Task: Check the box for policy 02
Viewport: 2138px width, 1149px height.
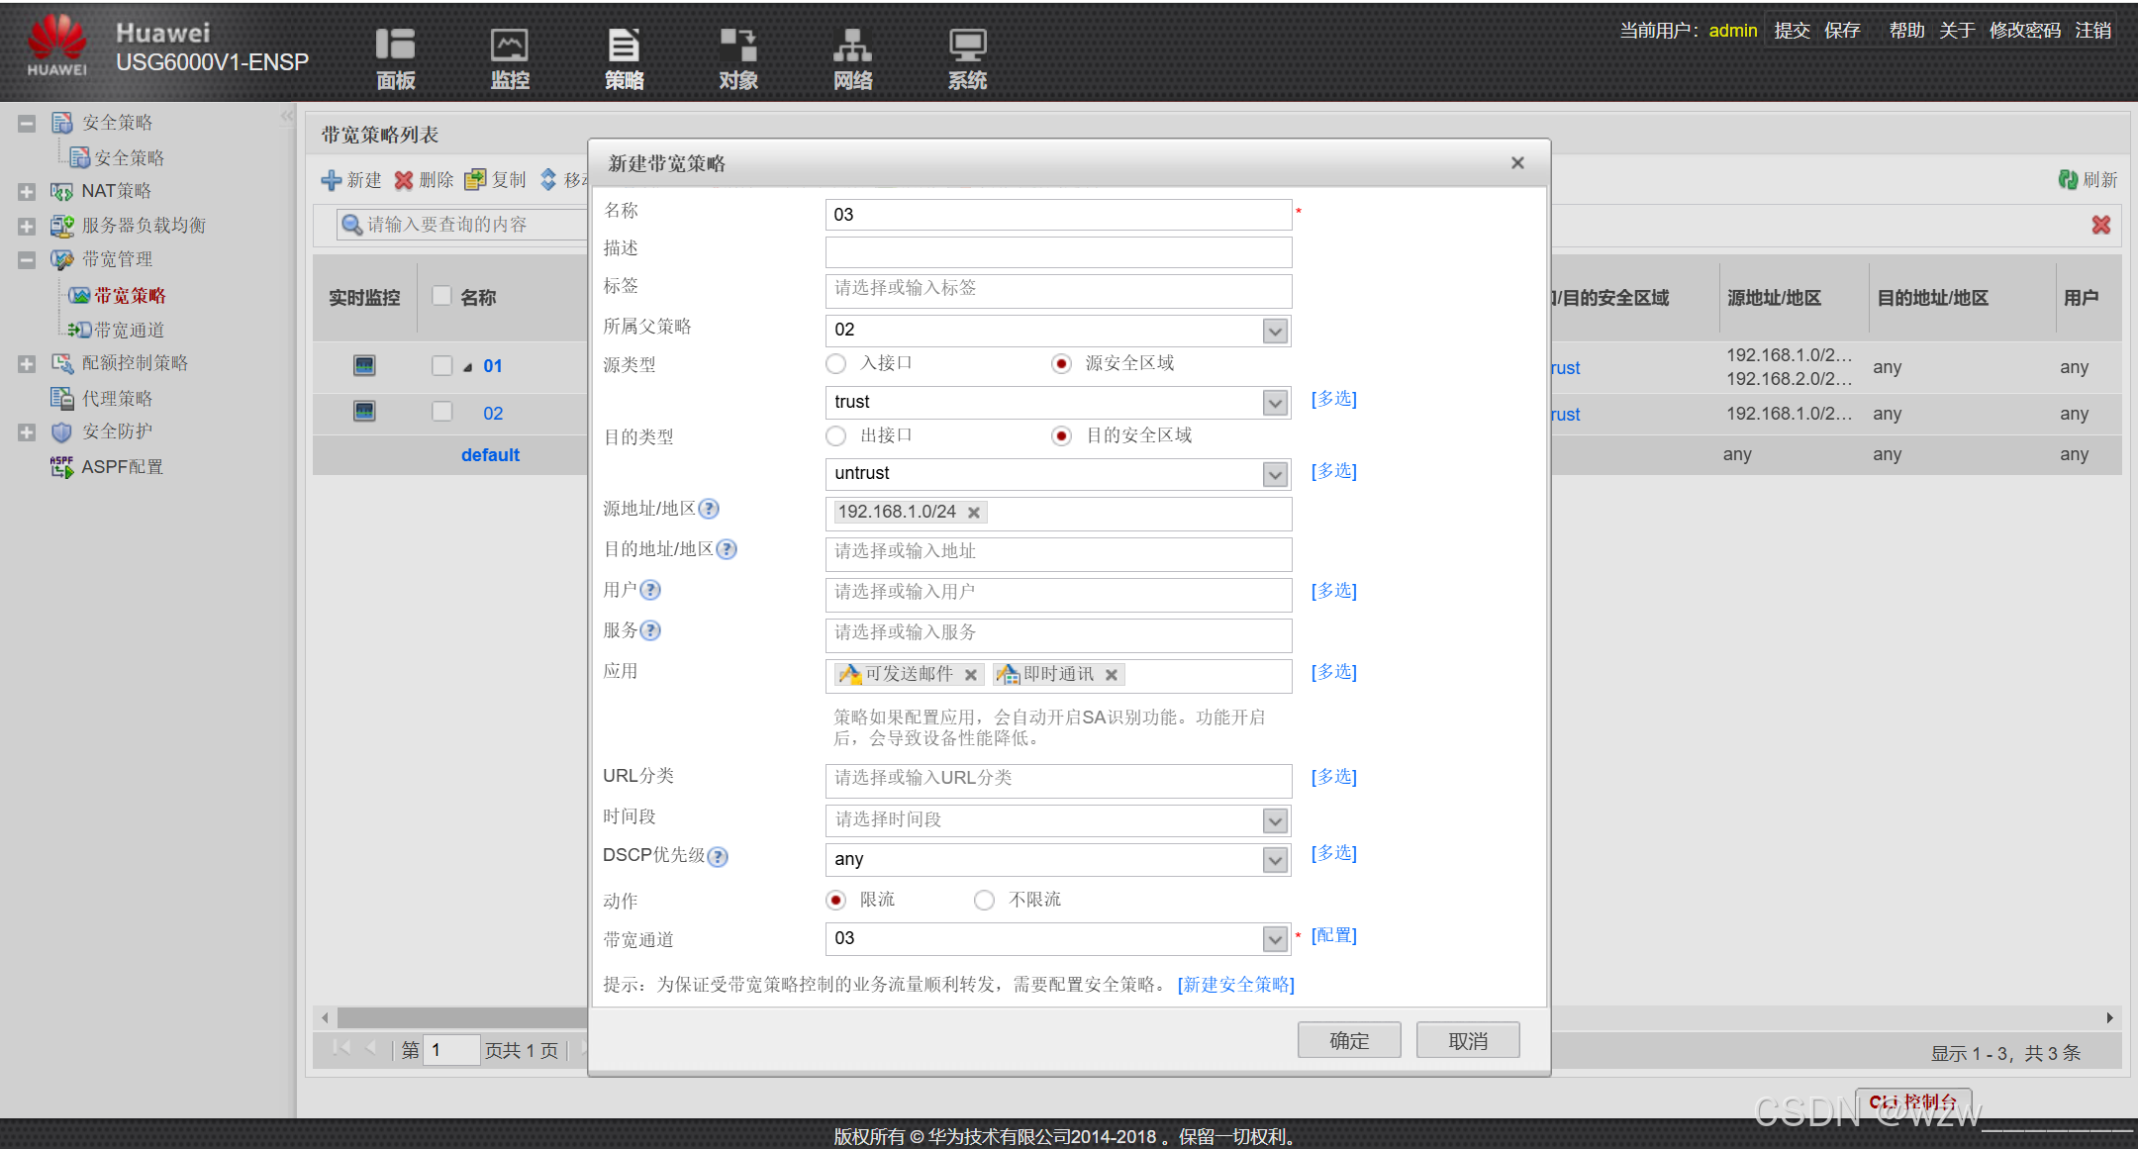Action: [x=442, y=412]
